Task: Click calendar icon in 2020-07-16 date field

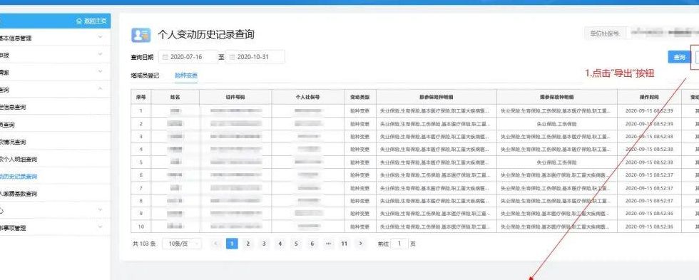Action: point(165,57)
